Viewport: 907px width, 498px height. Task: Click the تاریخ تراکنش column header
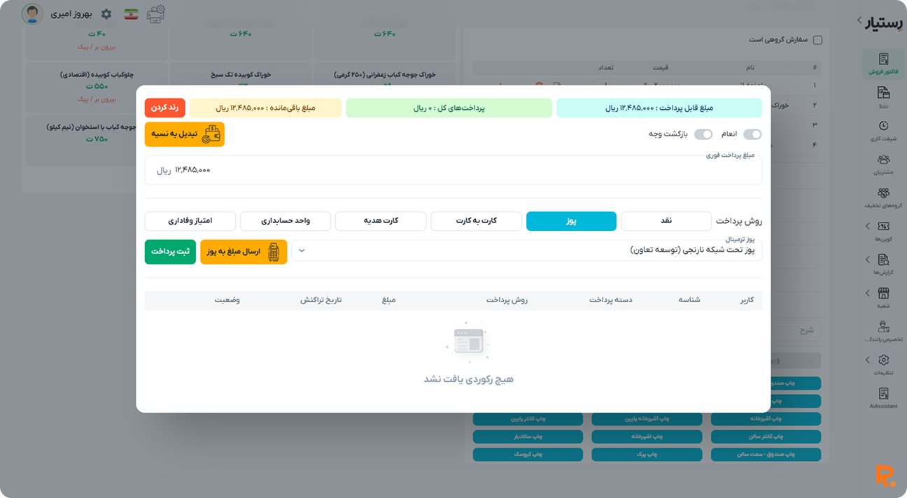[321, 300]
